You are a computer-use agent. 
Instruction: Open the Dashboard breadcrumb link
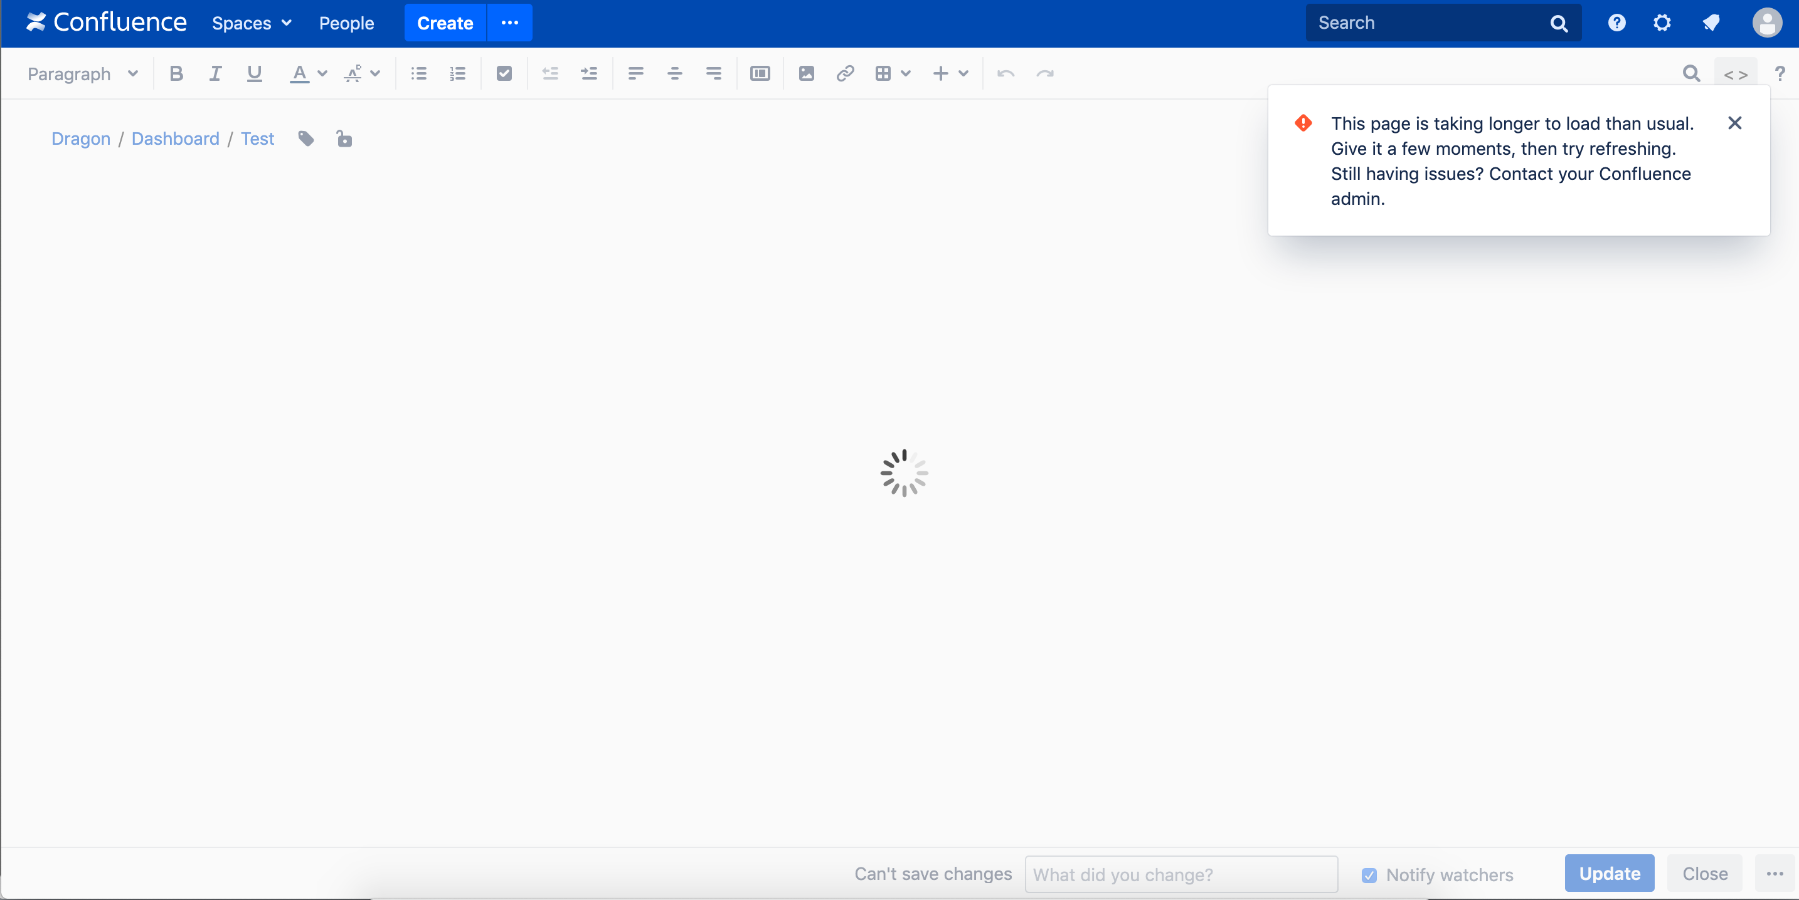point(175,139)
